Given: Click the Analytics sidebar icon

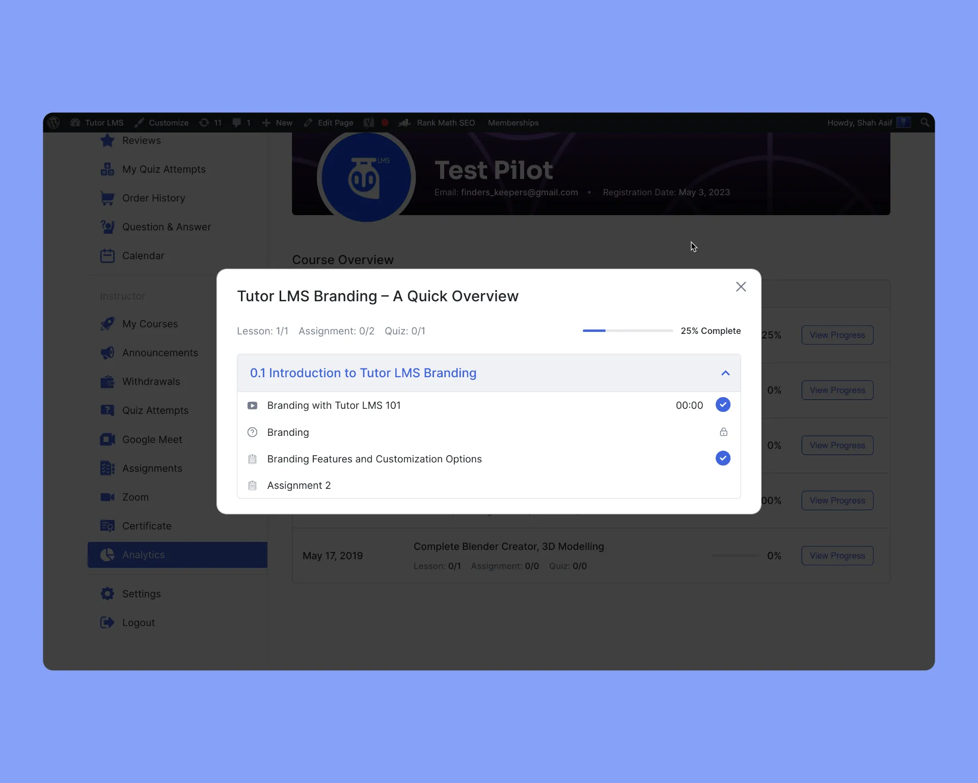Looking at the screenshot, I should [106, 554].
